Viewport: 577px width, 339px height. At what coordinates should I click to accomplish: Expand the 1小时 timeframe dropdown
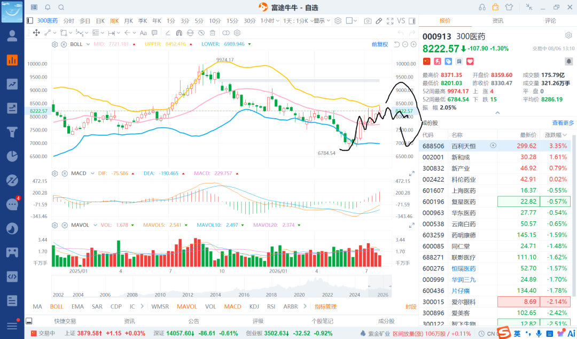[270, 21]
